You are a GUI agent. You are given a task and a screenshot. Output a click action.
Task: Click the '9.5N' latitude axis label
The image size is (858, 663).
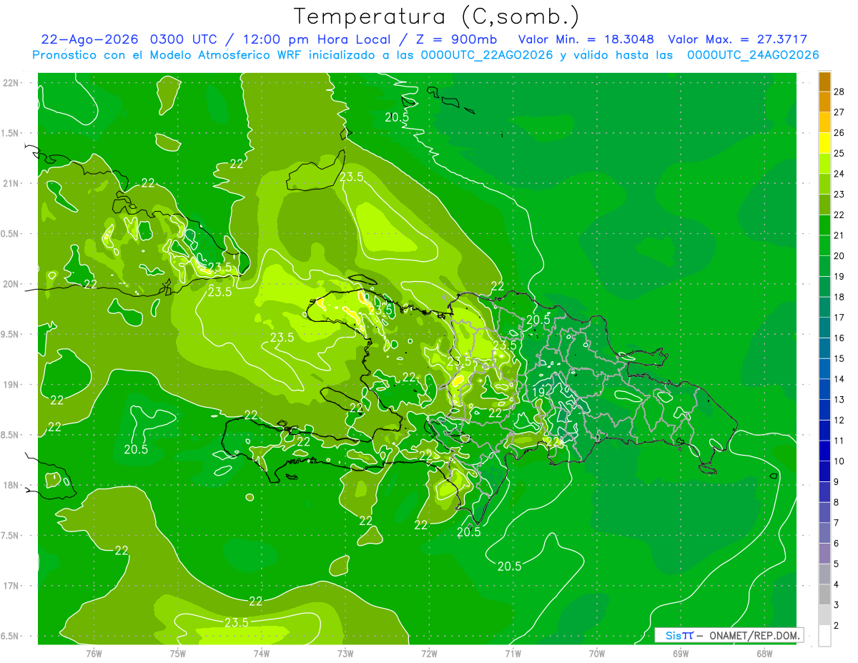[11, 335]
